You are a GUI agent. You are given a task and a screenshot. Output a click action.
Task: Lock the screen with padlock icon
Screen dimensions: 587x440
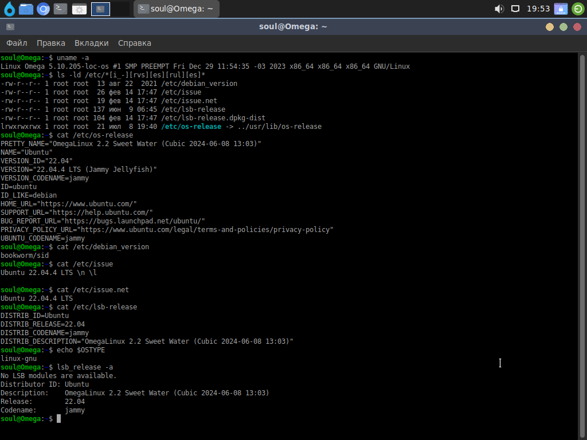(x=561, y=9)
